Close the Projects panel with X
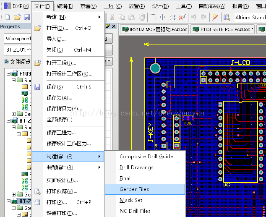This screenshot has height=217, width=266. coord(114,26)
